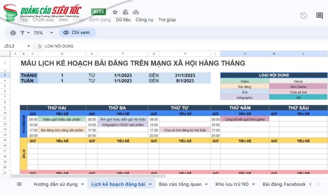Select column J header
The width and height of the screenshot is (328, 195).
[244, 54]
